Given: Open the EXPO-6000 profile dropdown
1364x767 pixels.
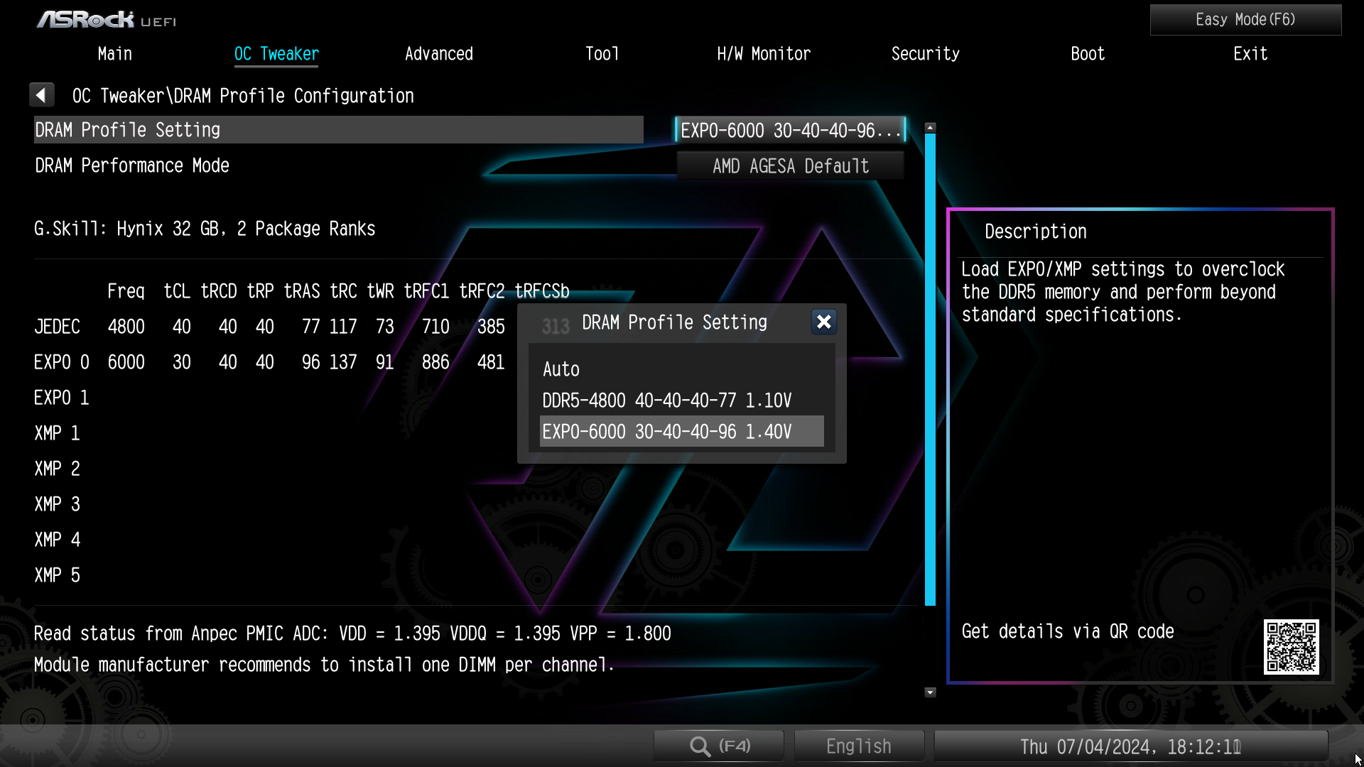Looking at the screenshot, I should pos(790,130).
